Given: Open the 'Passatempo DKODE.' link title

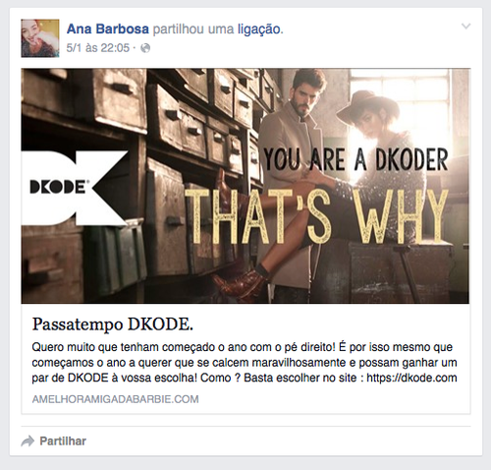Looking at the screenshot, I should coord(113,324).
